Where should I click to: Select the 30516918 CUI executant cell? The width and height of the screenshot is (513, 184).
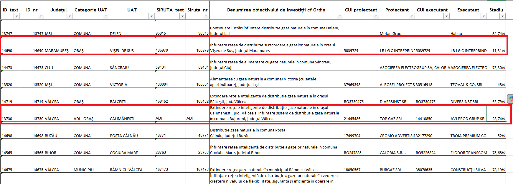[x=432, y=79]
